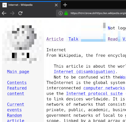Click the 'Not to be confused with' text
126x122 pixels.
83,77
